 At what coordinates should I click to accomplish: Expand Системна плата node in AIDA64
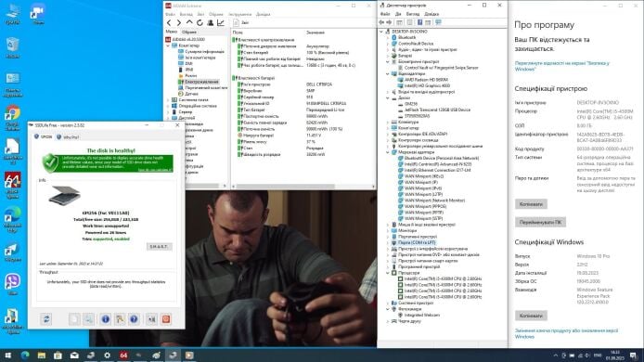tap(168, 100)
